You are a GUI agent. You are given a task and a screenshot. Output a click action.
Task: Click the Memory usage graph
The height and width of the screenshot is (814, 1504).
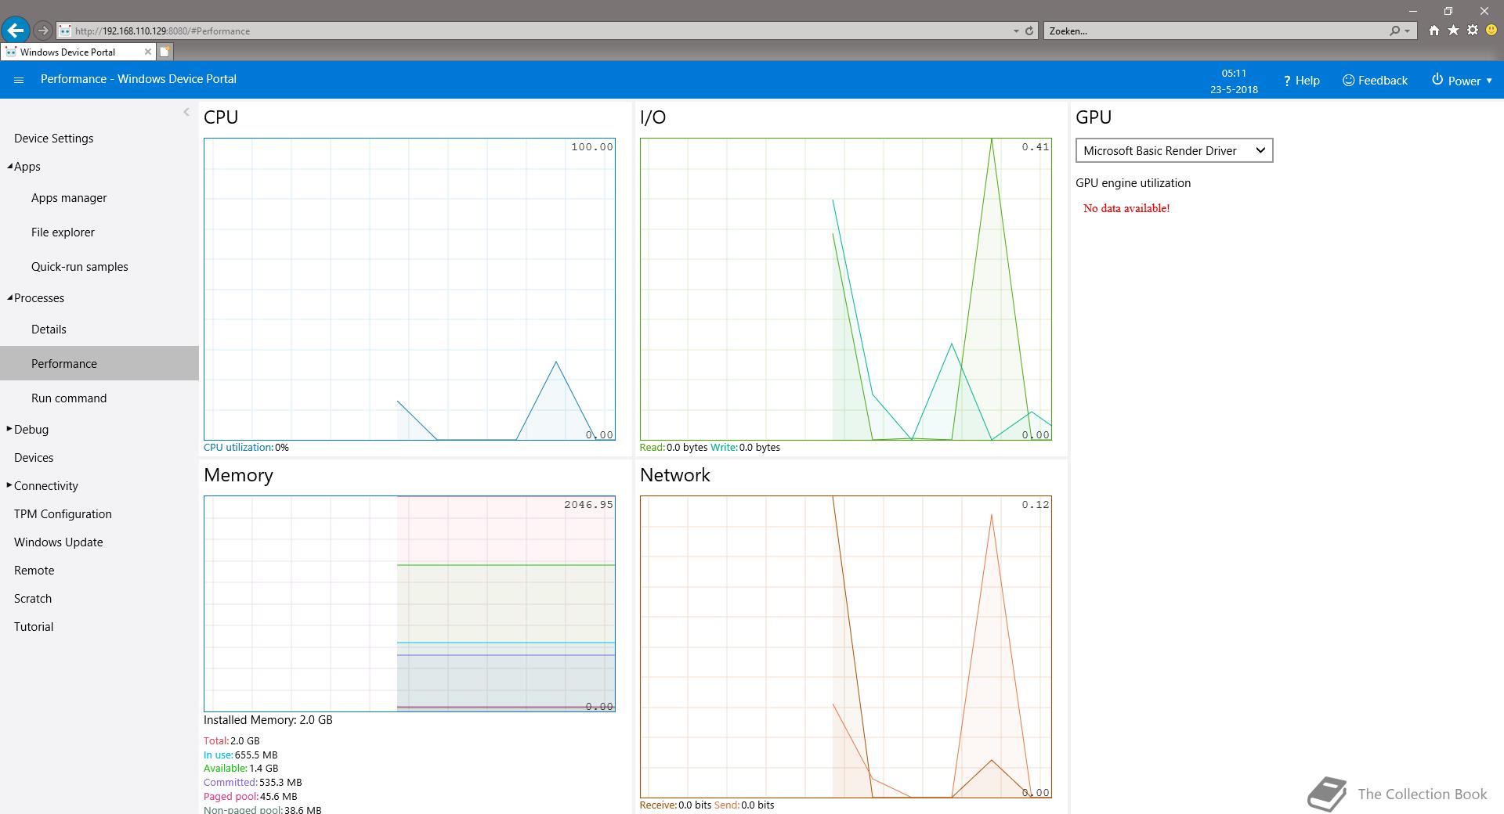pyautogui.click(x=410, y=603)
